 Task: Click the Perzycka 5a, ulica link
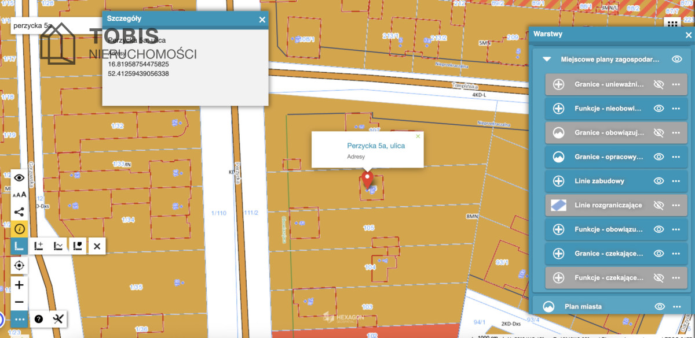point(376,146)
